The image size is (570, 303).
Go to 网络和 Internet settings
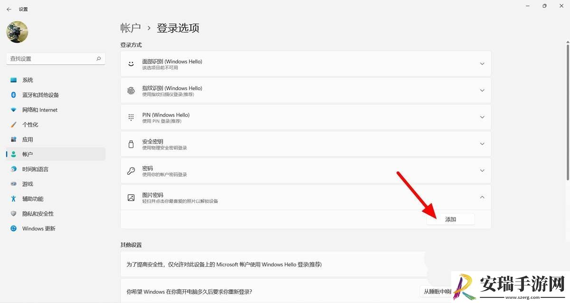tap(56, 110)
